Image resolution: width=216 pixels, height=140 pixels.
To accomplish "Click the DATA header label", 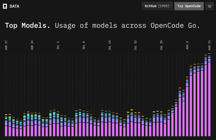I will click(14, 6).
